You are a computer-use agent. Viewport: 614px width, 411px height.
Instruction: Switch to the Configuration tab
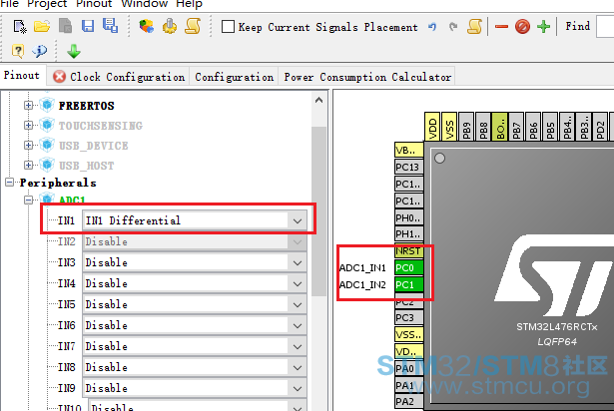(x=235, y=77)
